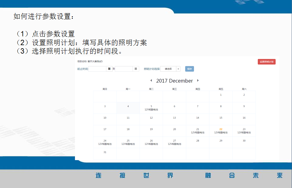This screenshot has height=188, width=292.
Task: Go to next month with right chevron
Action: [198, 81]
